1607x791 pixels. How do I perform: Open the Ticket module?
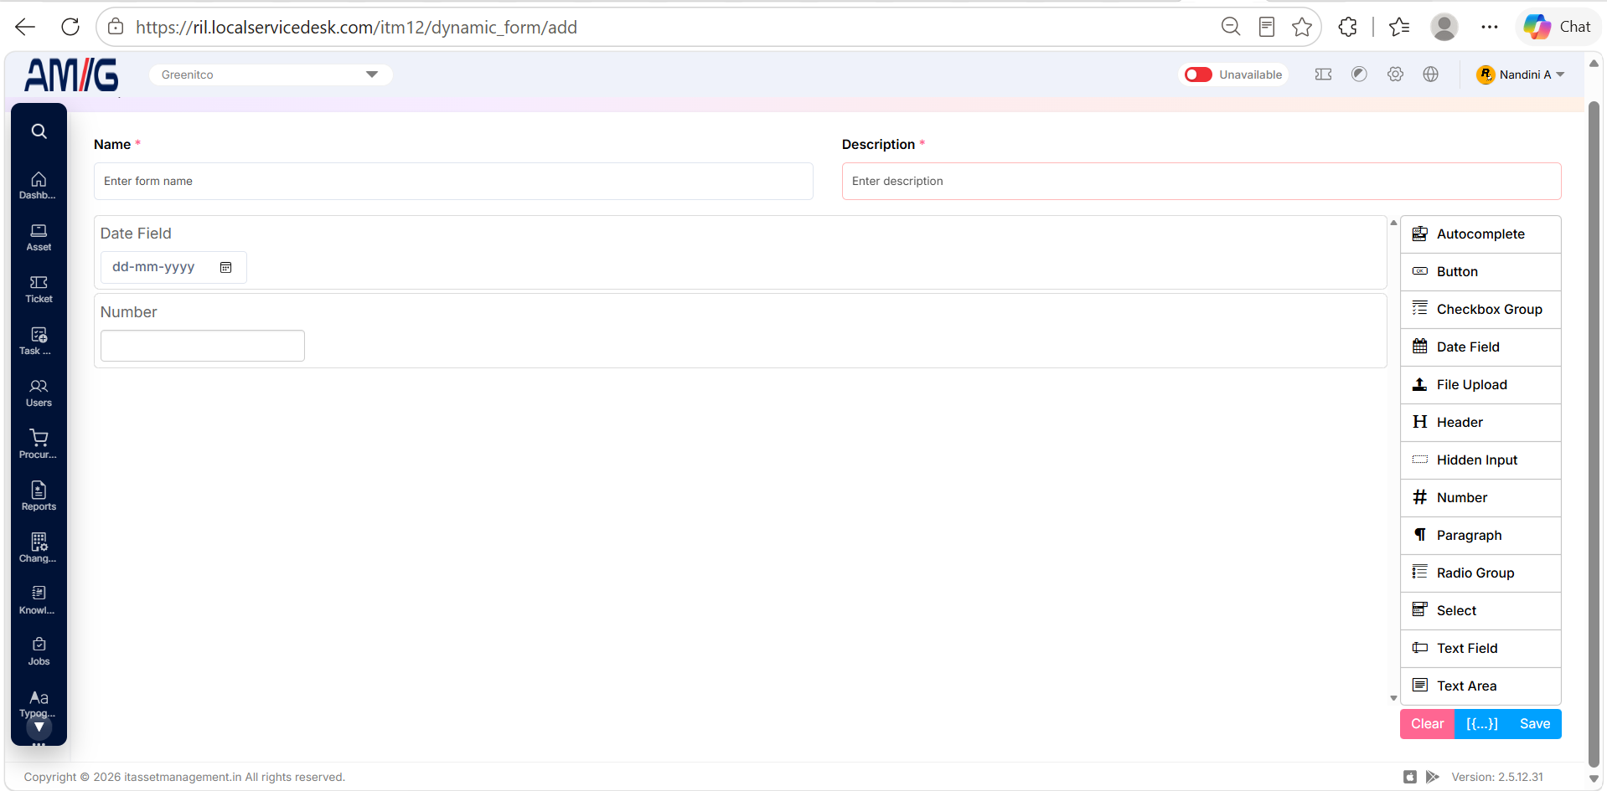coord(39,290)
